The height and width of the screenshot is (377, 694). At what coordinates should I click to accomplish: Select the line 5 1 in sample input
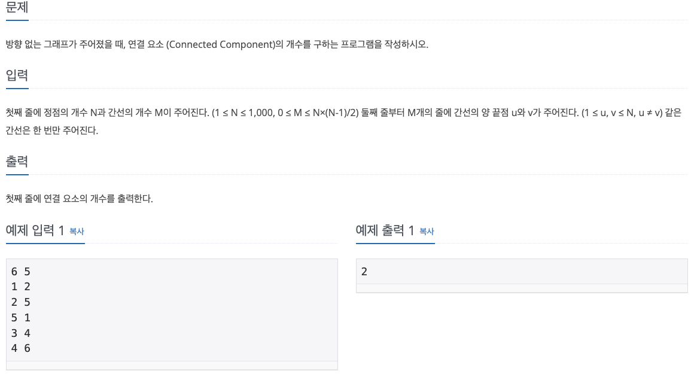point(20,318)
